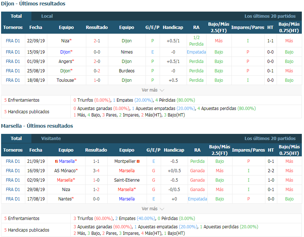Click the +0.5 handicap for Toulouse match
This screenshot has width=304, height=237.
click(x=173, y=80)
